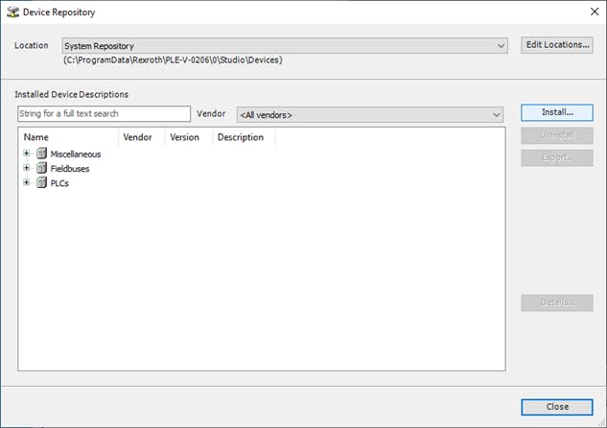Image resolution: width=607 pixels, height=428 pixels.
Task: Open the Vendor filter dropdown
Action: pyautogui.click(x=496, y=115)
